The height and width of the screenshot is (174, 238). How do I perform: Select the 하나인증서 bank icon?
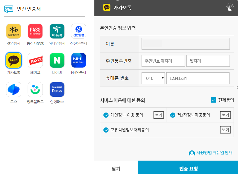click(57, 31)
